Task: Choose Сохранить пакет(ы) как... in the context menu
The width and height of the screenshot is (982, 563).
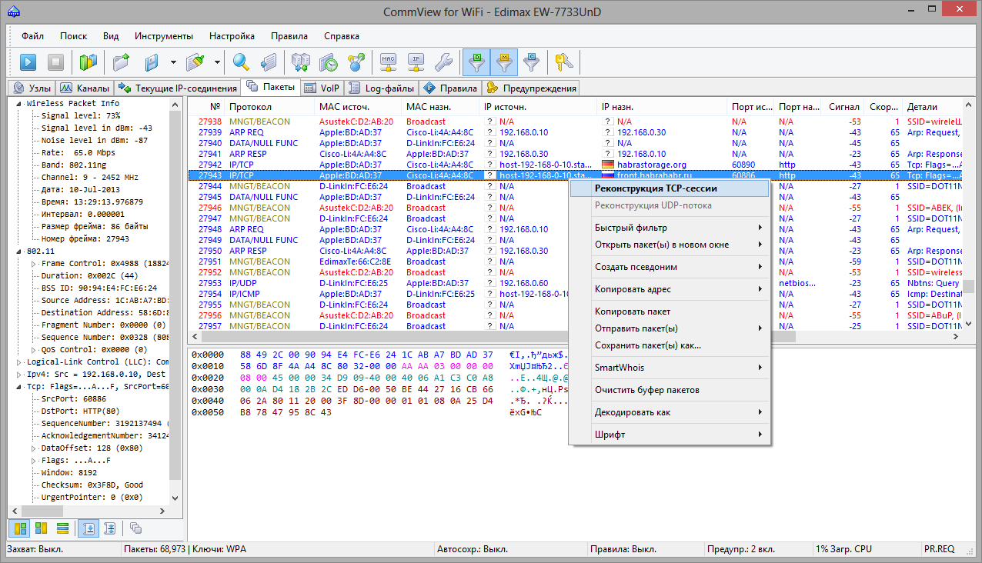Action: (669, 345)
